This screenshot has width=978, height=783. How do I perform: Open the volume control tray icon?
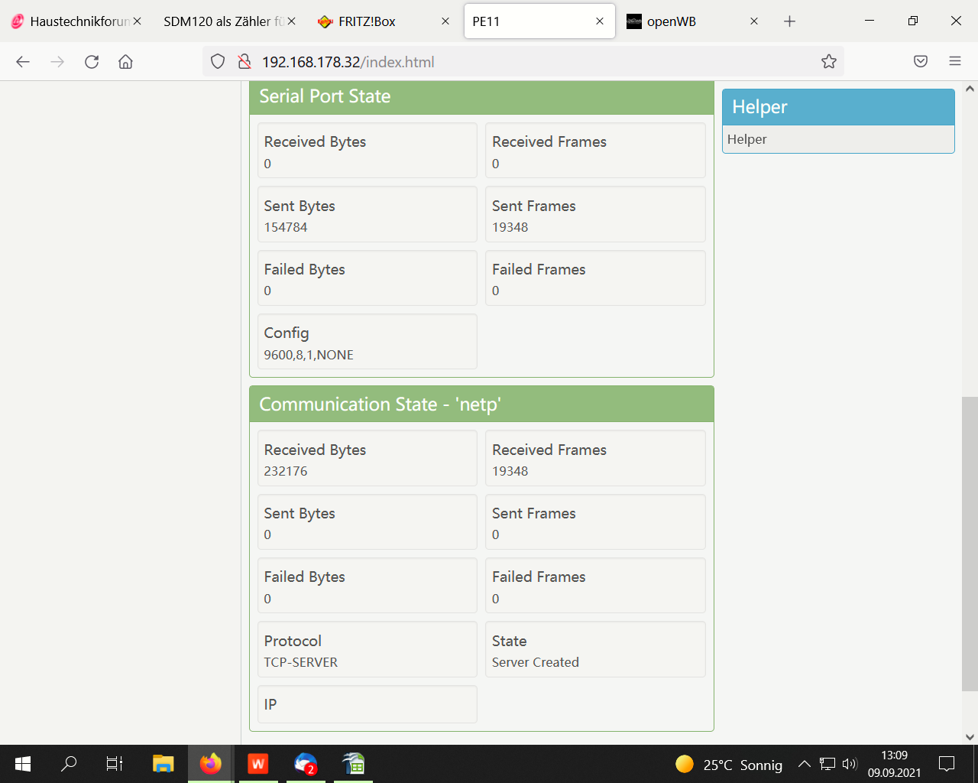[x=849, y=764]
